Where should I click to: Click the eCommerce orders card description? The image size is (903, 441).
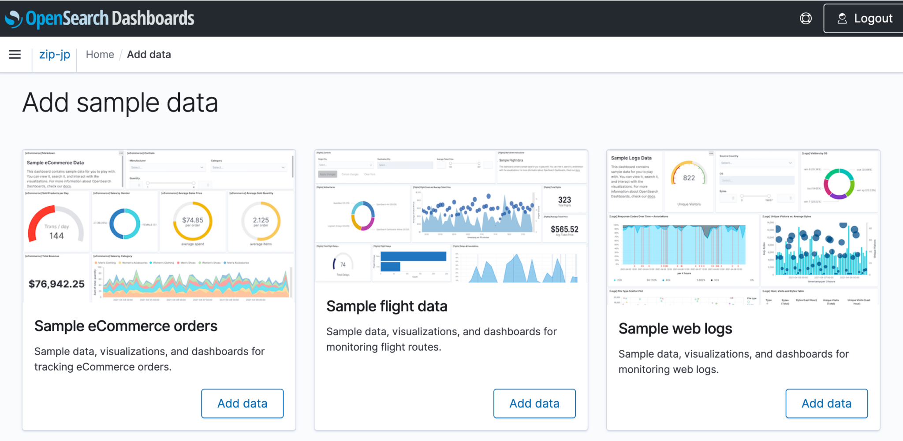click(x=149, y=359)
